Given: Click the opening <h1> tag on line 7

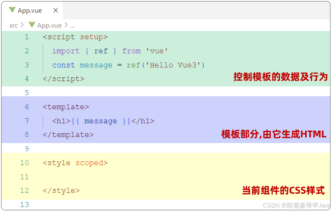Looking at the screenshot, I should (61, 121).
